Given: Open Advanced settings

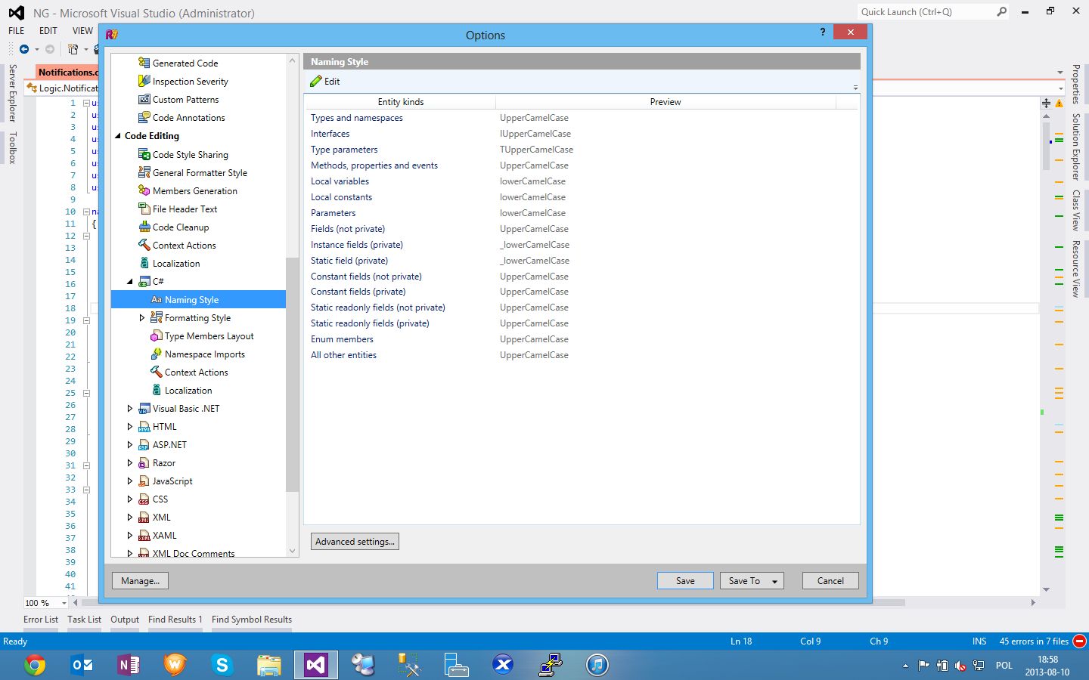Looking at the screenshot, I should (355, 541).
